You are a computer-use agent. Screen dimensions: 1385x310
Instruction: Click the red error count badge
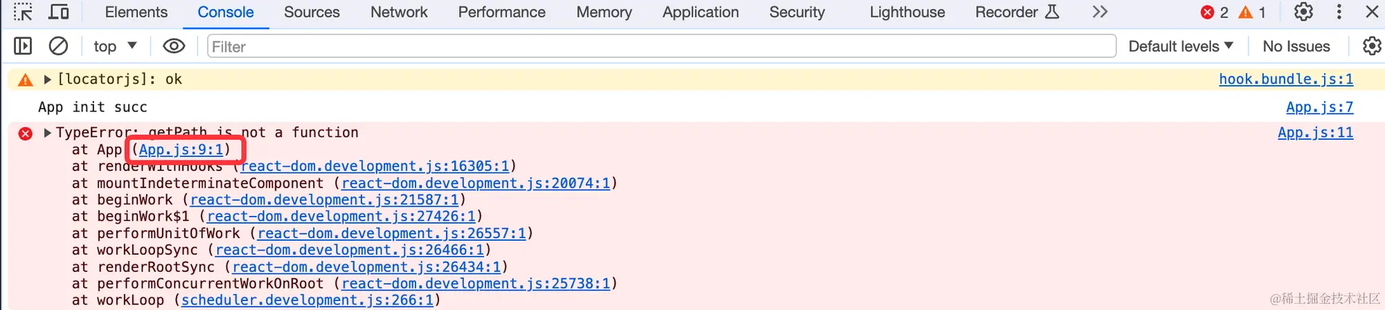(1215, 12)
